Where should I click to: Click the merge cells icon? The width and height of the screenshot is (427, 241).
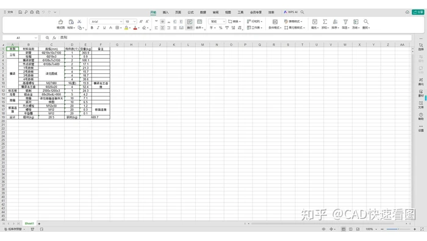tap(199, 22)
